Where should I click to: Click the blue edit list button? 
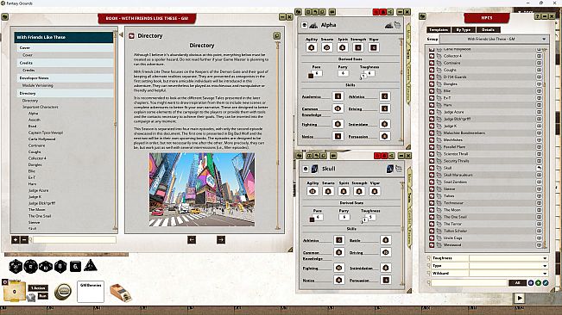545,283
